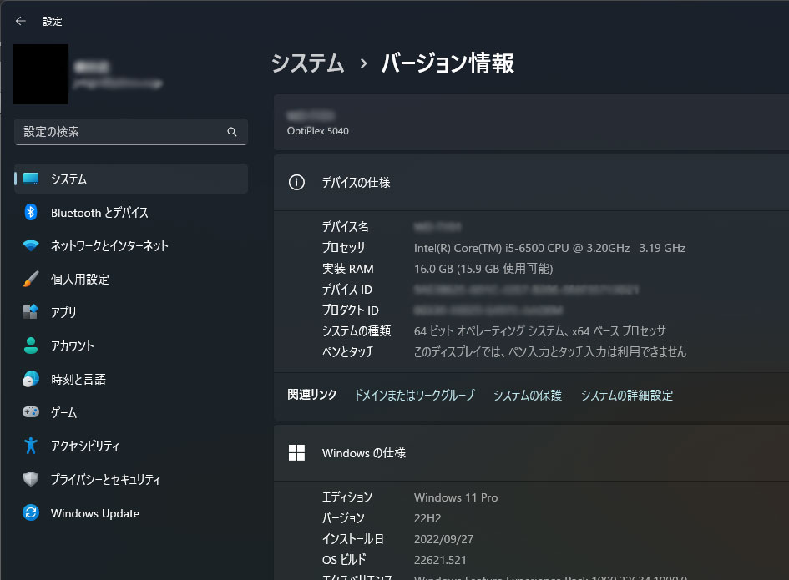Click the 関連リンク label
The width and height of the screenshot is (789, 580).
(312, 395)
